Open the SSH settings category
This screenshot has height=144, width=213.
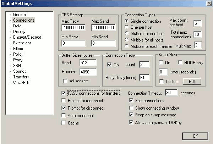tap(17, 66)
